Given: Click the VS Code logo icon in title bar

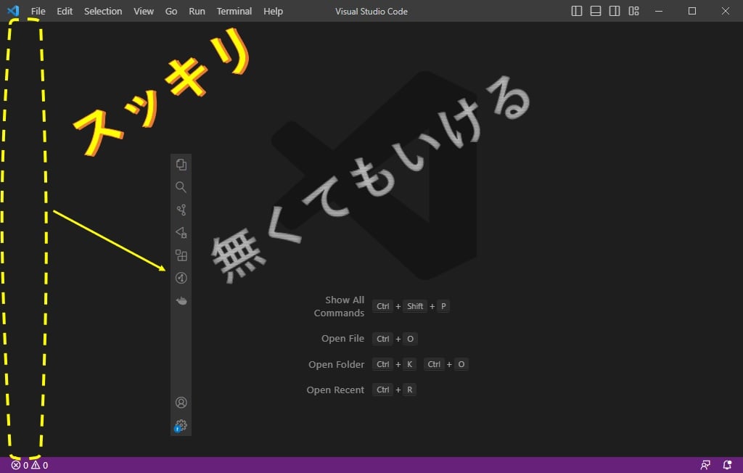Looking at the screenshot, I should pyautogui.click(x=13, y=10).
